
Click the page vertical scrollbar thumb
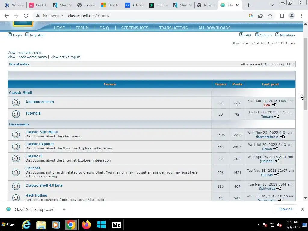[306, 74]
